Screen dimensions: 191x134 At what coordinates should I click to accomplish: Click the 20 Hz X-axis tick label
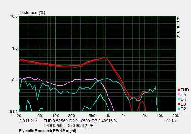point(19,116)
